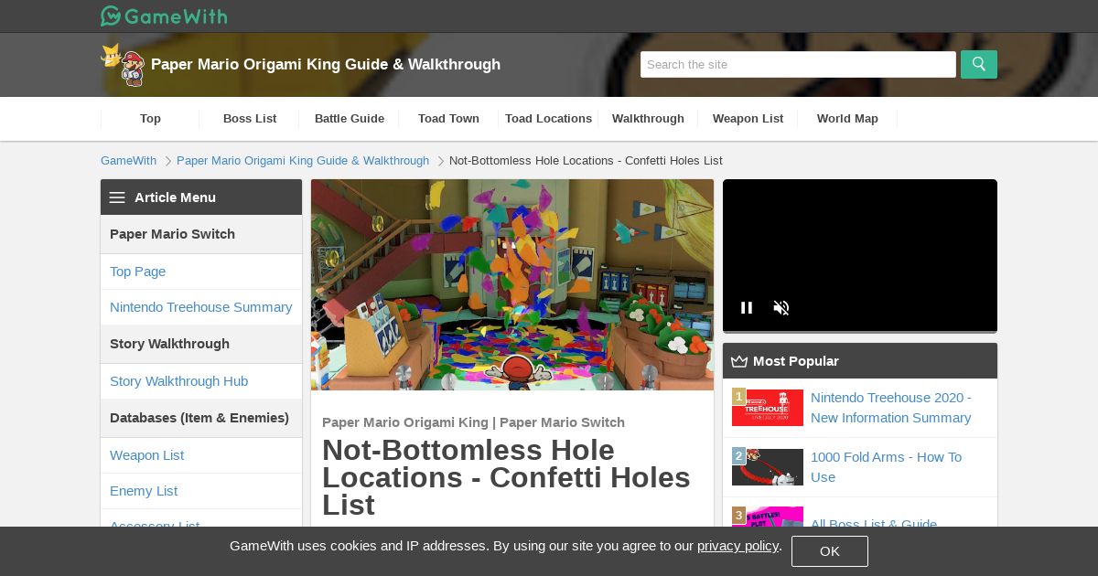
Task: Open the Nintendo Treehouse Summary sidebar link
Action: point(201,307)
